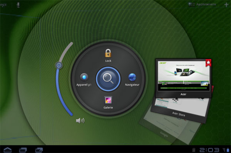This screenshot has height=153, width=231.
Task: Tap the voice search microphone icon
Action: [x=18, y=5]
